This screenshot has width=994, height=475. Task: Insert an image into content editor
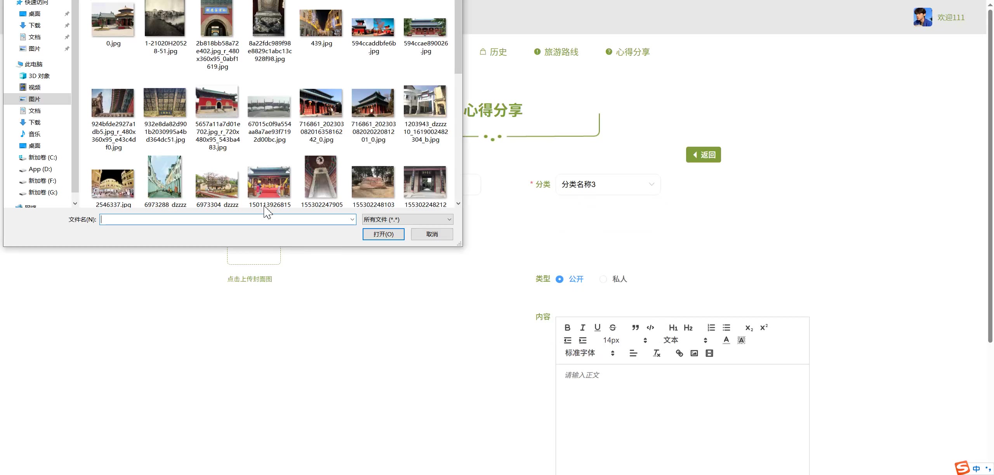coord(694,353)
